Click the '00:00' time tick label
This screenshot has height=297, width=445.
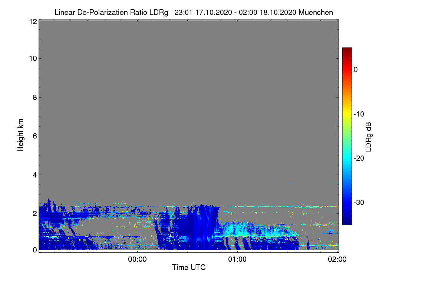tap(137, 260)
